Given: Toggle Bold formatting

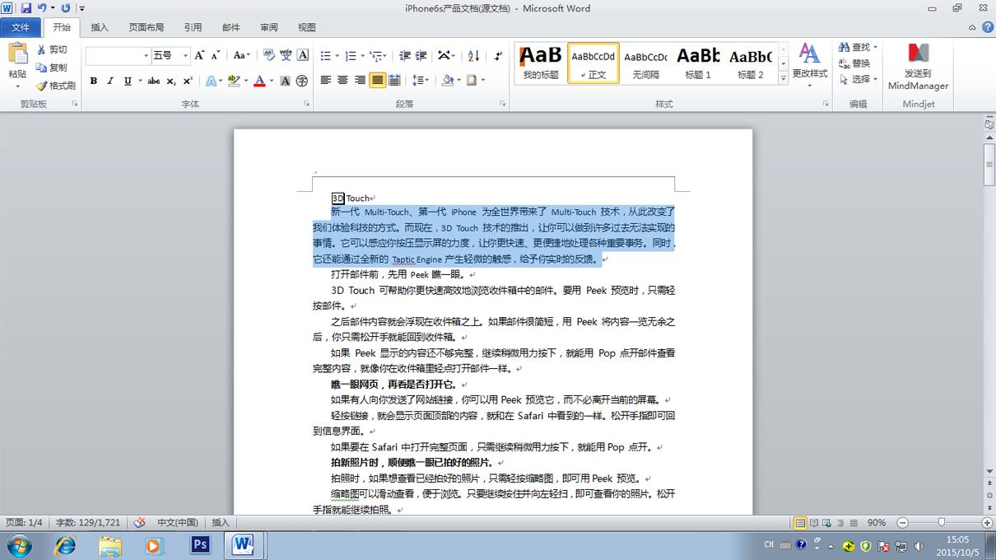Looking at the screenshot, I should (x=94, y=81).
